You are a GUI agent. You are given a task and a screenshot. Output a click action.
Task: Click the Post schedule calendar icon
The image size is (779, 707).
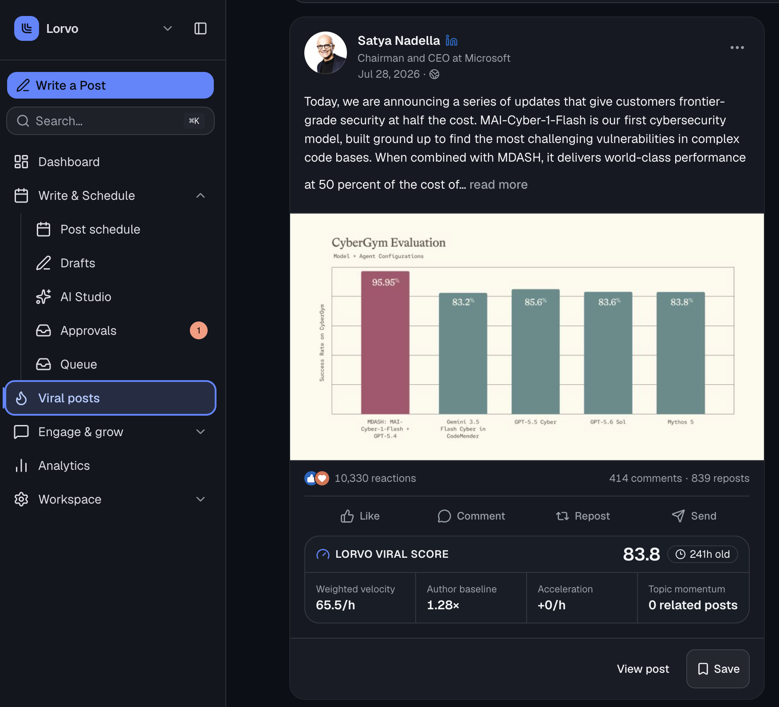point(43,229)
